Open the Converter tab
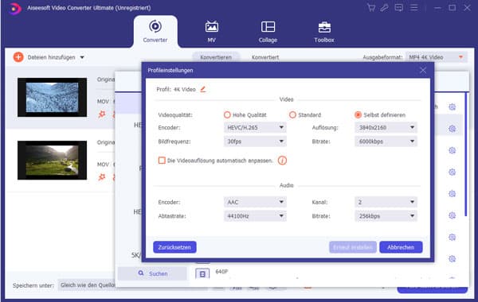This screenshot has width=478, height=302. 155,32
